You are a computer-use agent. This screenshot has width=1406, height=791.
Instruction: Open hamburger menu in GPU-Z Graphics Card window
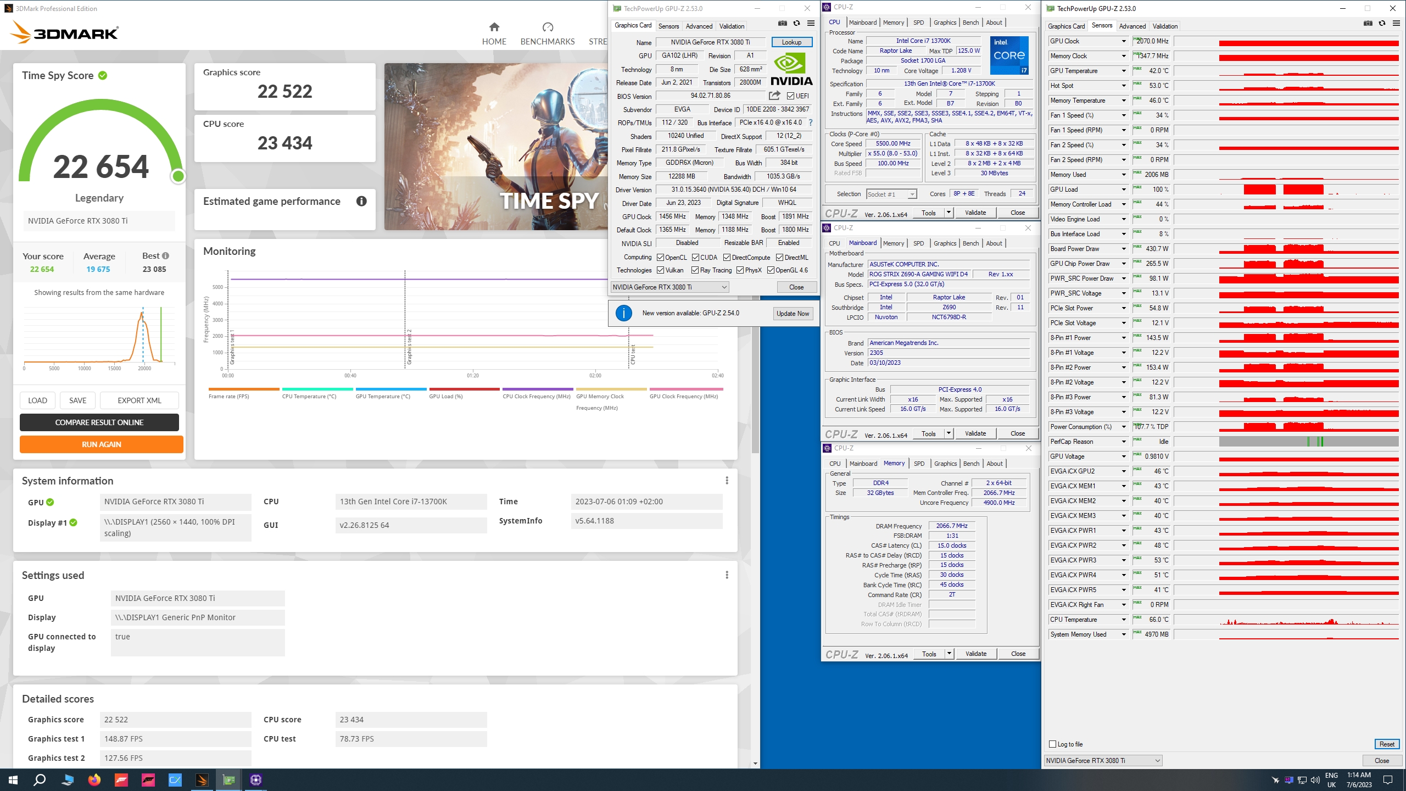pyautogui.click(x=811, y=24)
